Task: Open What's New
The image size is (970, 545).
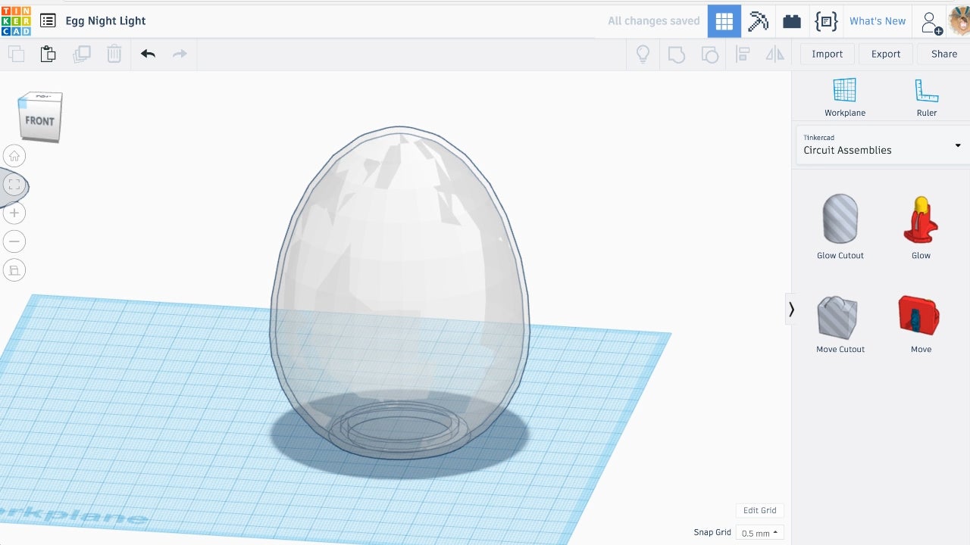Action: point(877,21)
